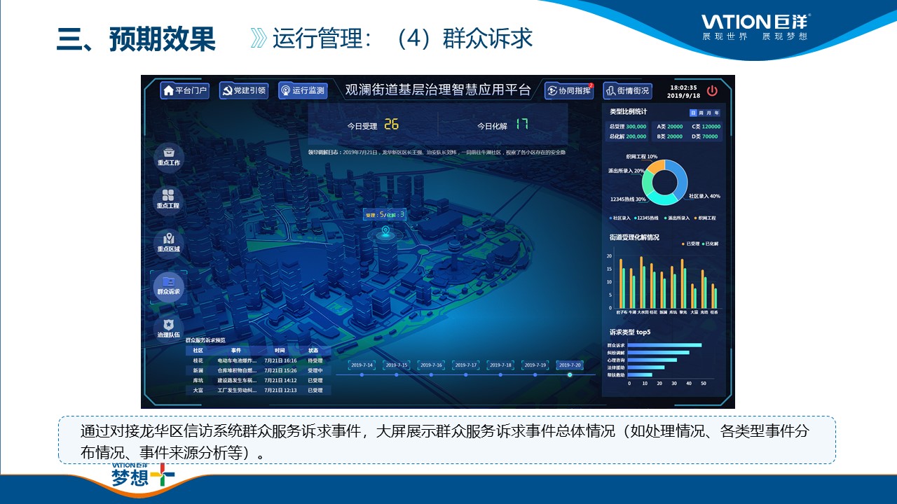Select the 运行监测 top navigation item

(303, 90)
